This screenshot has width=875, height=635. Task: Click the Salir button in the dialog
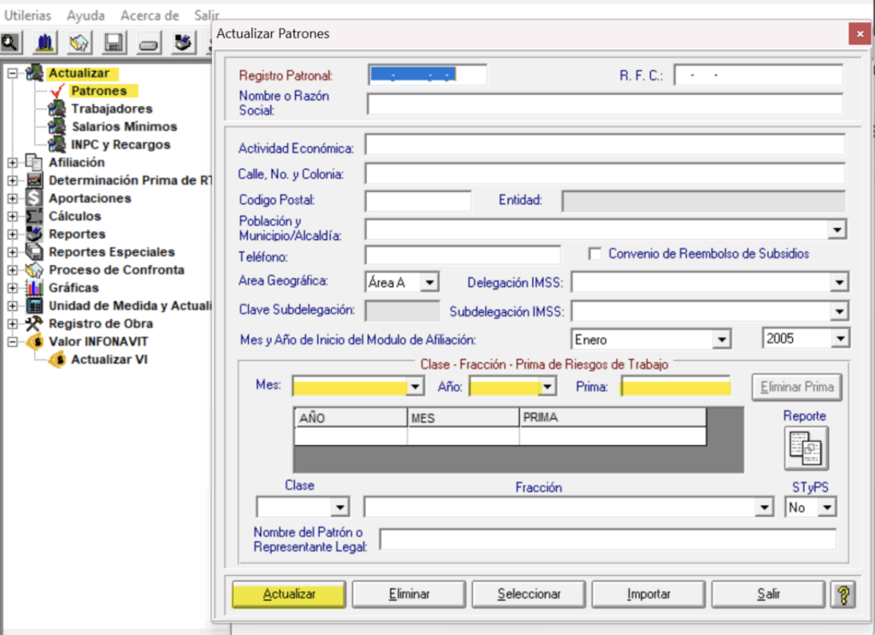768,594
